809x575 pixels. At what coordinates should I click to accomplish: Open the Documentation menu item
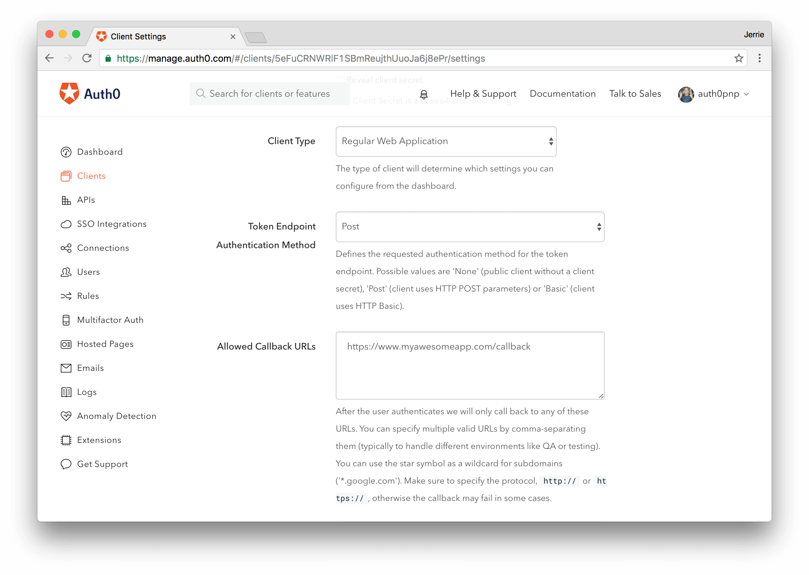[x=562, y=94]
